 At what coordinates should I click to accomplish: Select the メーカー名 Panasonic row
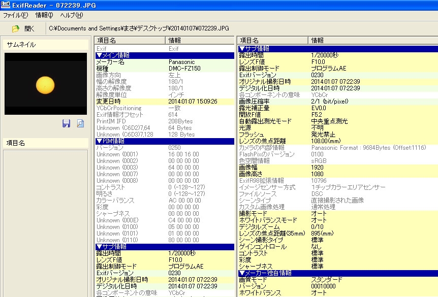(165, 62)
